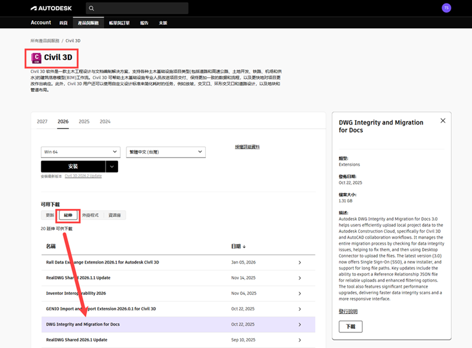Click the 所有產品與服務 breadcrumb link

pos(45,41)
